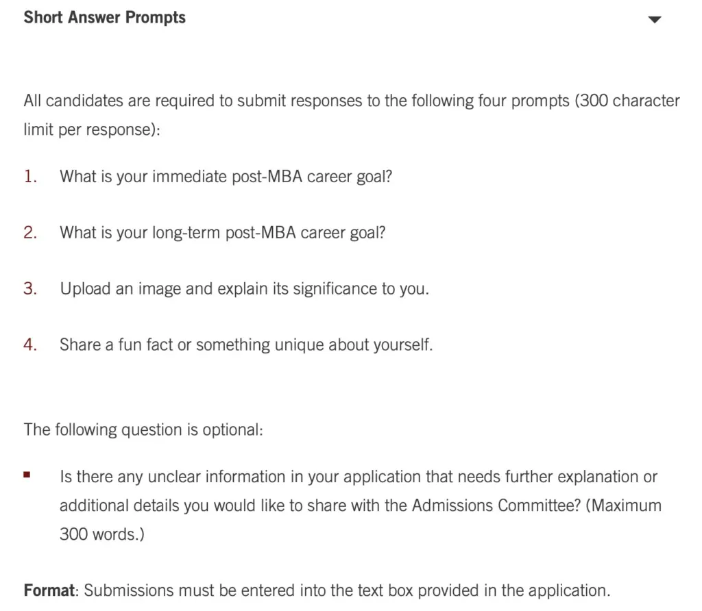Viewport: 702px width, 611px height.
Task: Click the red square bullet marker
Action: [27, 475]
